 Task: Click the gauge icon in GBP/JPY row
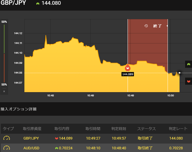point(6,138)
